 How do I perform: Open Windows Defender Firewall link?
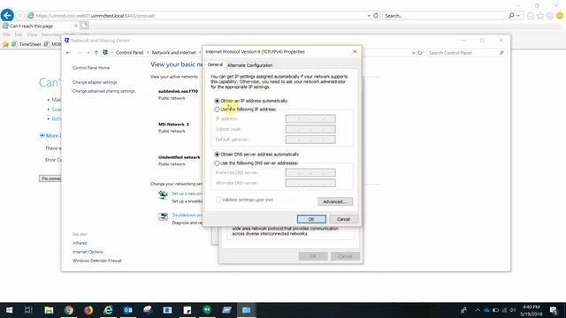pos(96,261)
